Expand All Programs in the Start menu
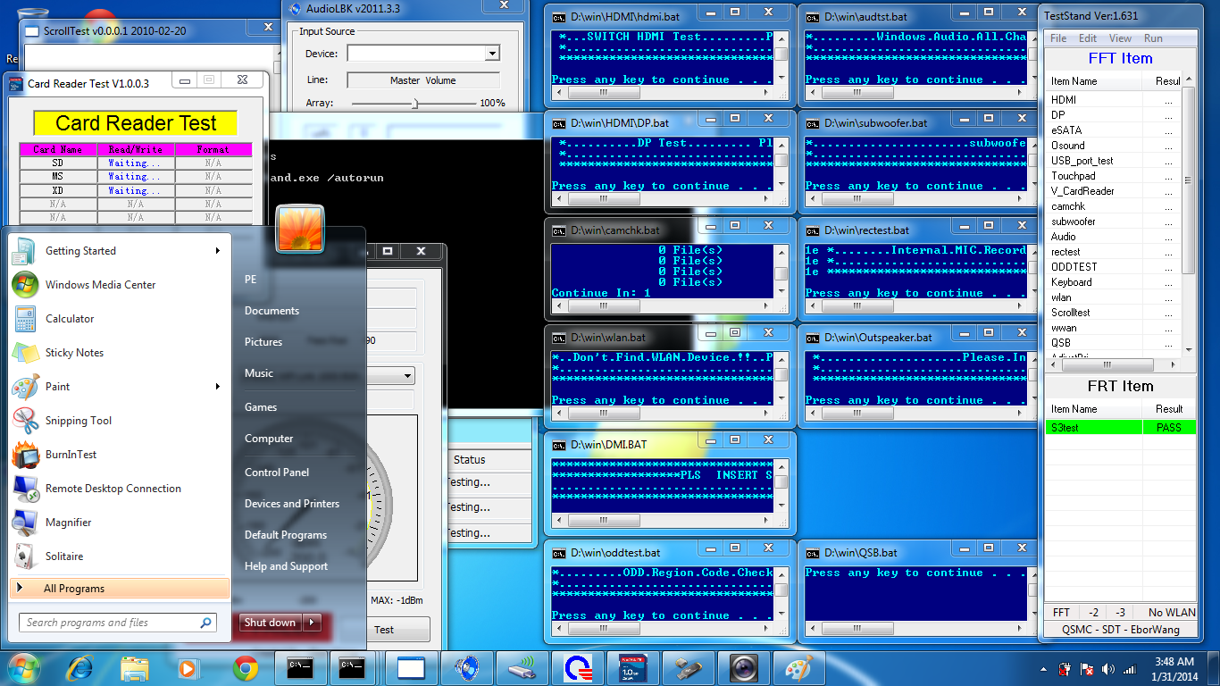 pos(120,589)
